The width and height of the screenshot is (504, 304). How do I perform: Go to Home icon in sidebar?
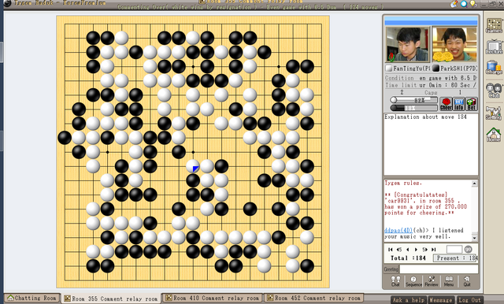pyautogui.click(x=494, y=135)
